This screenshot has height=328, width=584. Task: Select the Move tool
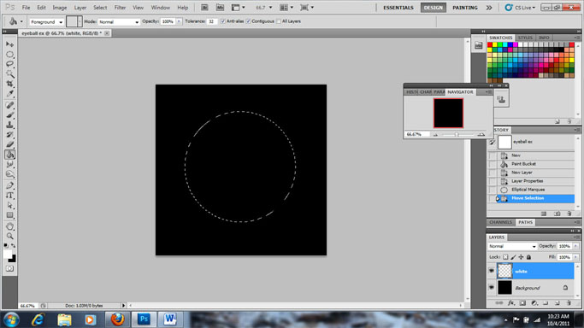(x=9, y=44)
